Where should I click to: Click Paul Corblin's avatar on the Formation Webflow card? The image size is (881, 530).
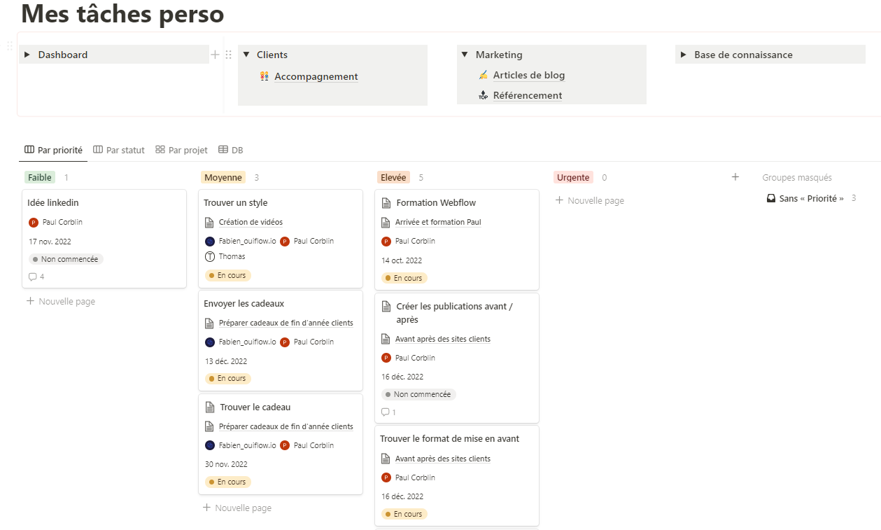[x=386, y=240]
